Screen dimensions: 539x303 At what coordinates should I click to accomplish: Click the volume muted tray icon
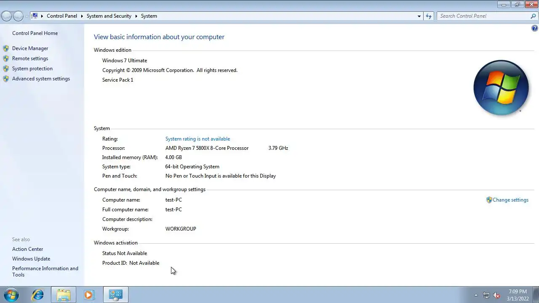[x=497, y=295]
